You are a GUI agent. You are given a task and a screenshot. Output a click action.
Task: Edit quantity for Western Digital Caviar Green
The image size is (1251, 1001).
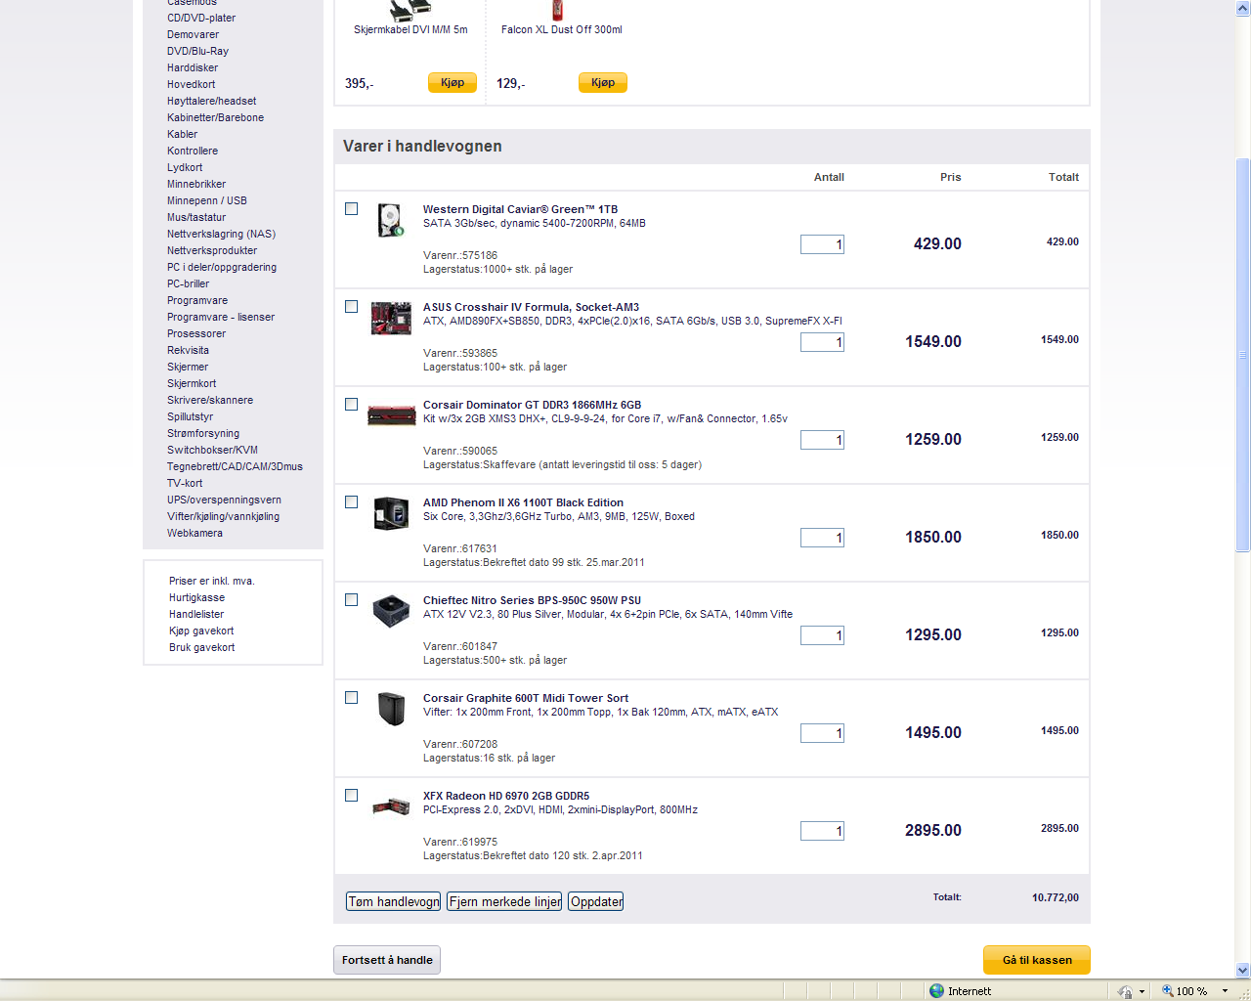click(x=822, y=244)
